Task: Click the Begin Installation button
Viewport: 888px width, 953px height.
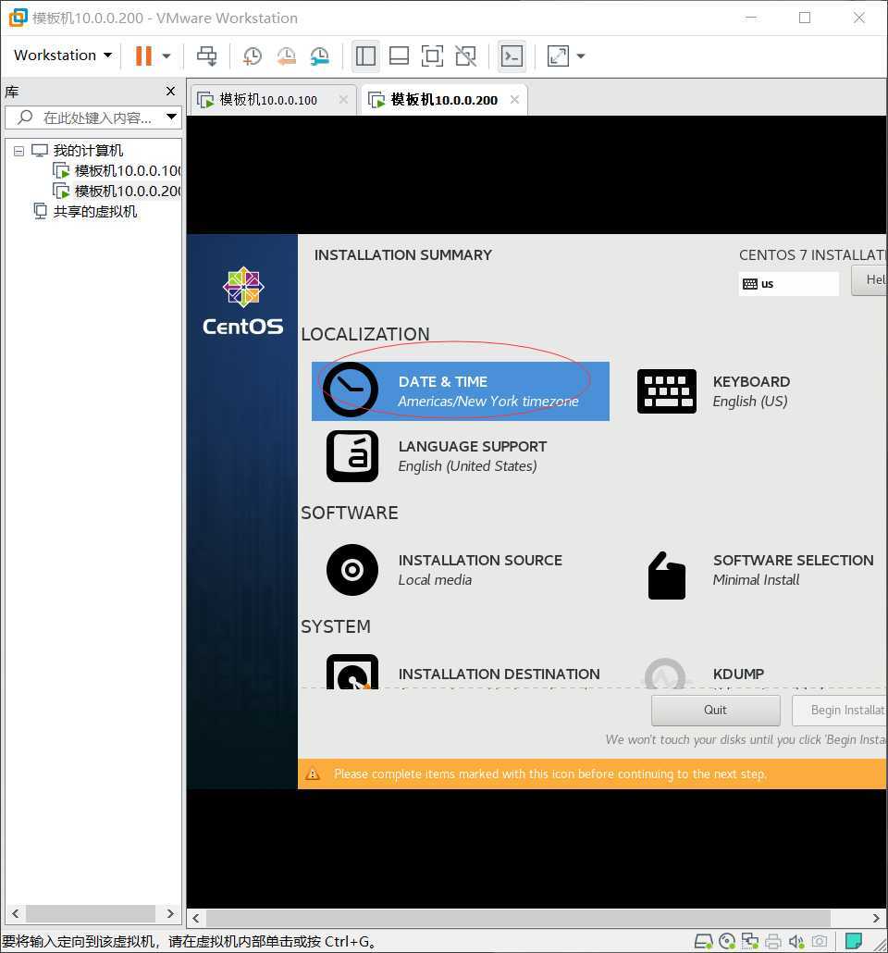Action: point(839,710)
